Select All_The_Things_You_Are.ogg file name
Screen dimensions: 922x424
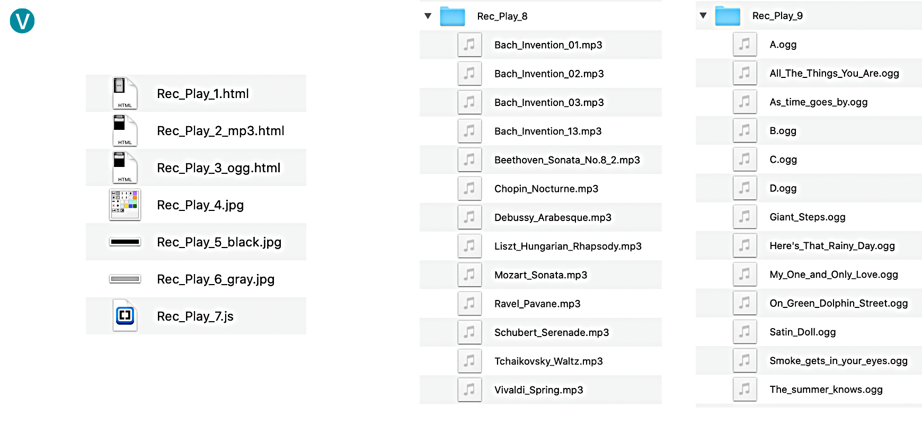click(x=834, y=73)
